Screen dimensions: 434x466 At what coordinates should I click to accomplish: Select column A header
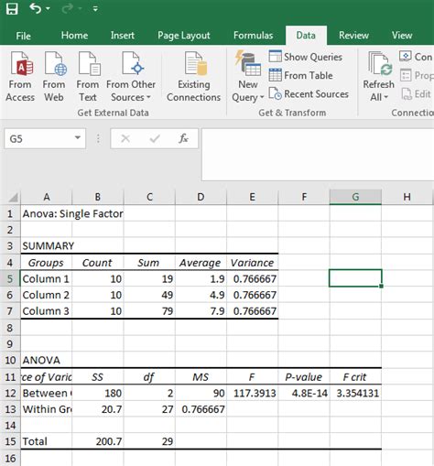pos(47,197)
